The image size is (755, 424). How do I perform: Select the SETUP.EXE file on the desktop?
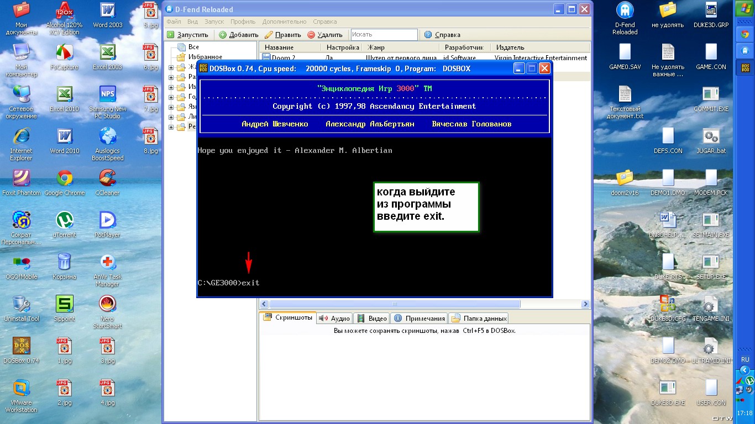click(x=711, y=267)
